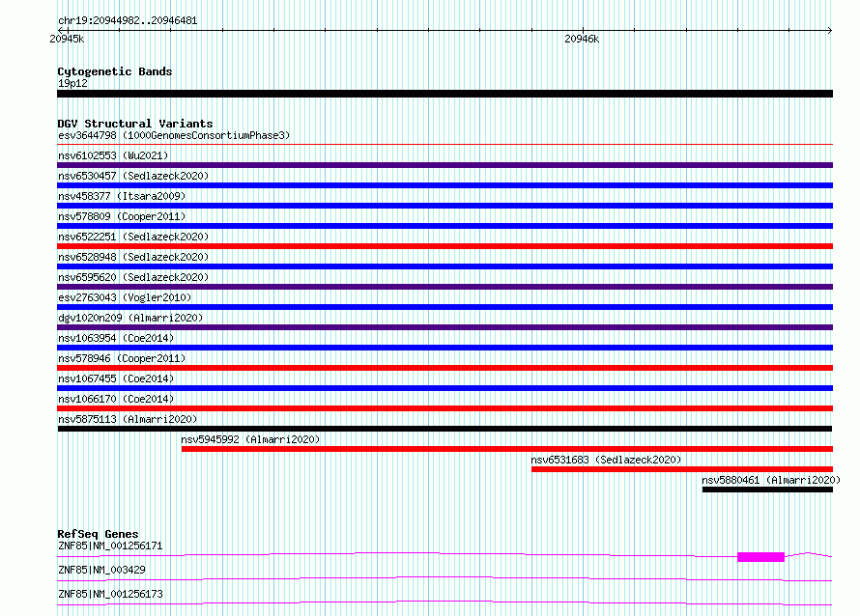Click the DGV Structural Variants track title
860x616 pixels.
click(135, 124)
